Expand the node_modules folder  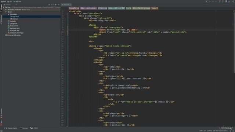click(6, 10)
